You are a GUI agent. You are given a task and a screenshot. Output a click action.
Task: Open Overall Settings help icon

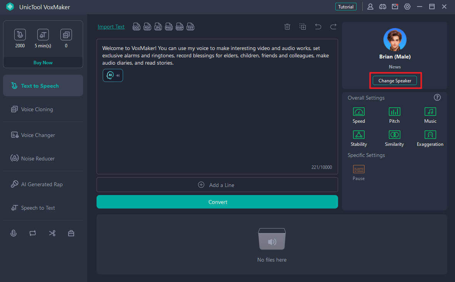pyautogui.click(x=437, y=97)
